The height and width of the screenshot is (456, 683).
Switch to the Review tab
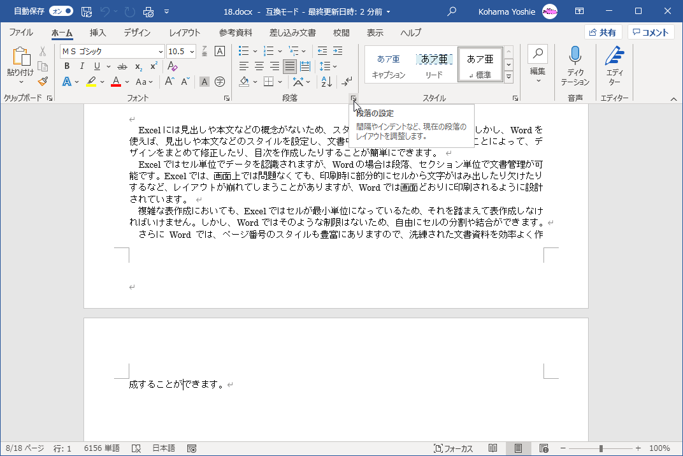341,33
